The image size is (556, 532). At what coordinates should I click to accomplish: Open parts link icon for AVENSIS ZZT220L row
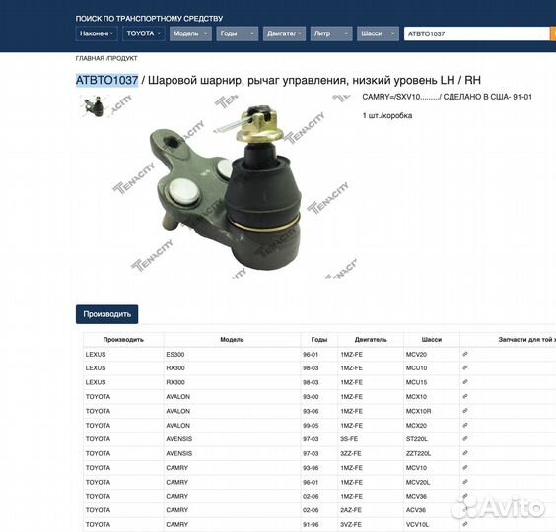tap(465, 453)
